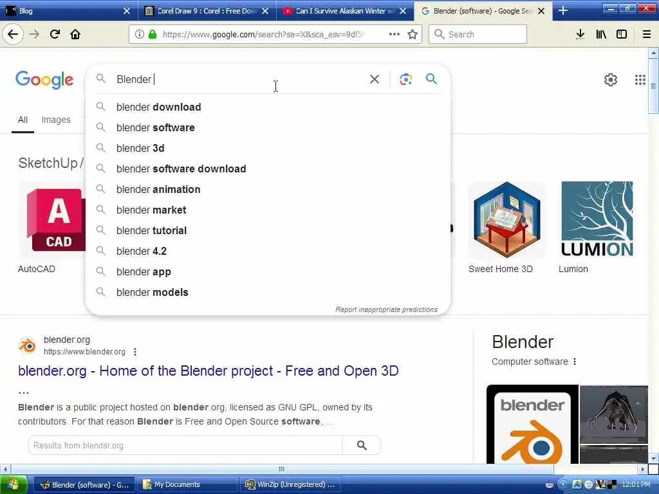Open the My Documents taskbar button

[x=189, y=485]
